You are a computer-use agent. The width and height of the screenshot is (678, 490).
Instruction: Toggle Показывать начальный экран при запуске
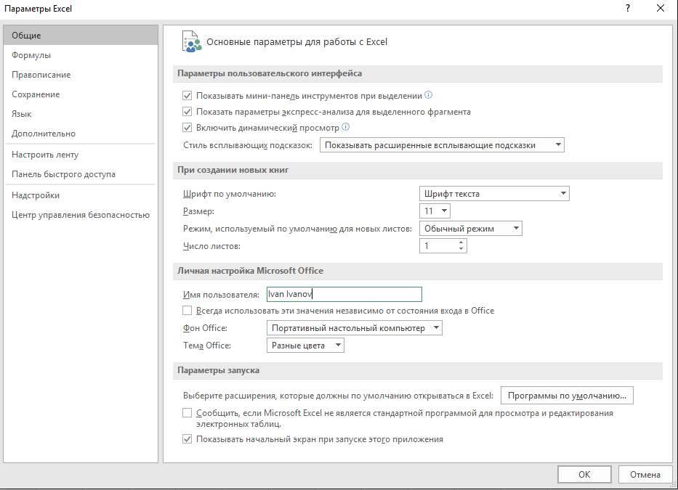[187, 439]
